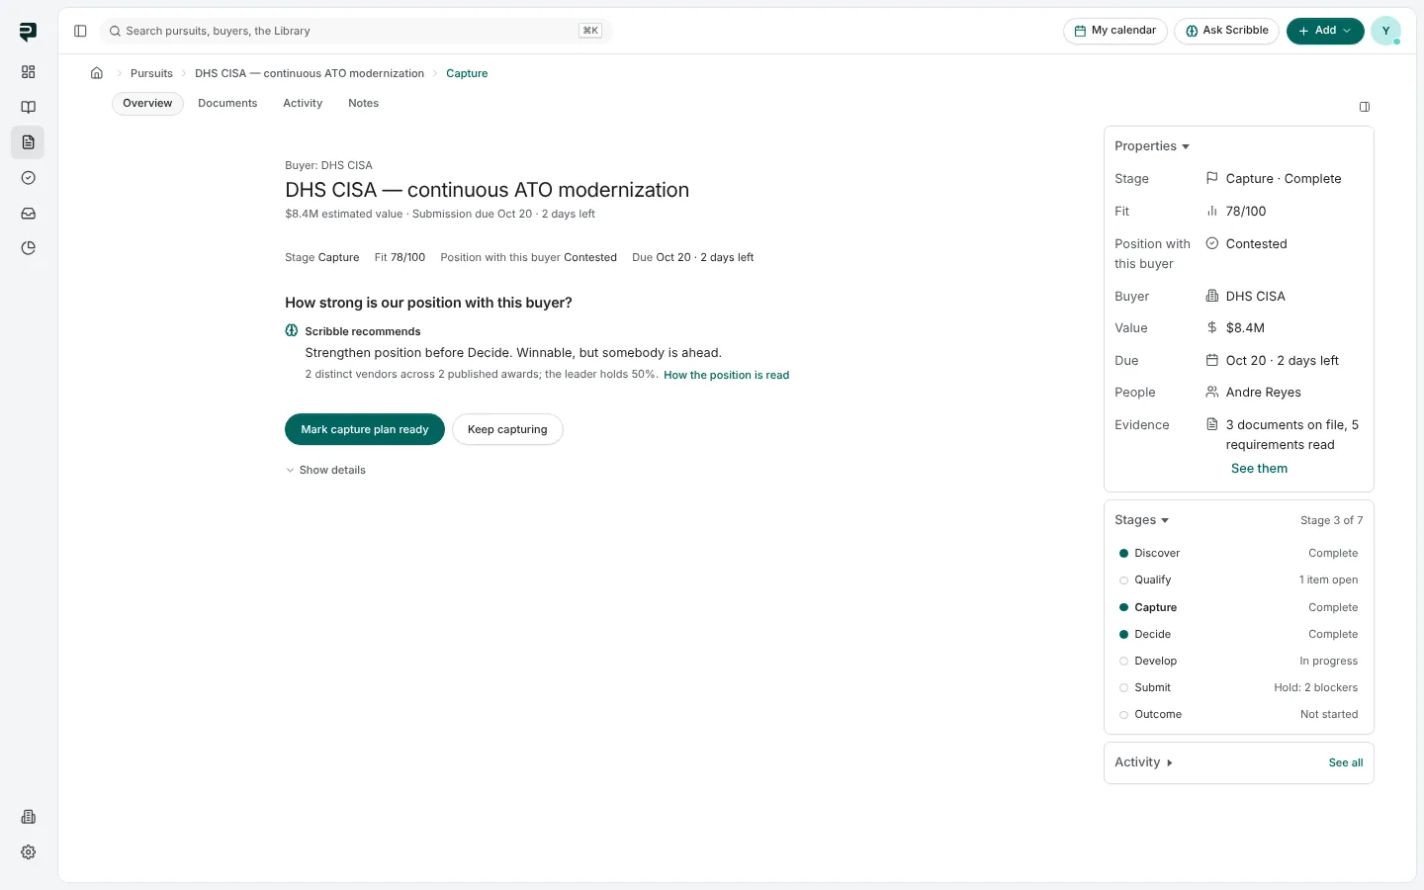Open the pie chart reports icon
This screenshot has height=890, width=1424.
click(28, 248)
